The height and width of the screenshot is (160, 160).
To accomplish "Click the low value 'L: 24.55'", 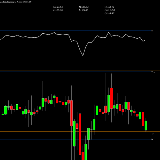I will pos(84,10).
